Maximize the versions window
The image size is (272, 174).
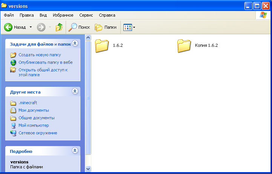257,6
